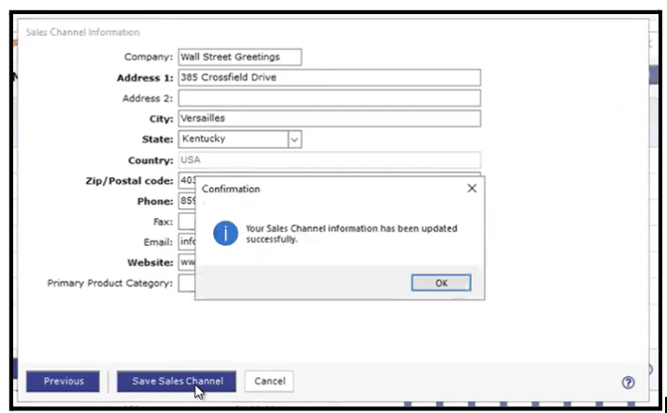Click the Company field with Wall Street Greetings
Screen dimensions: 667x413
click(x=239, y=57)
